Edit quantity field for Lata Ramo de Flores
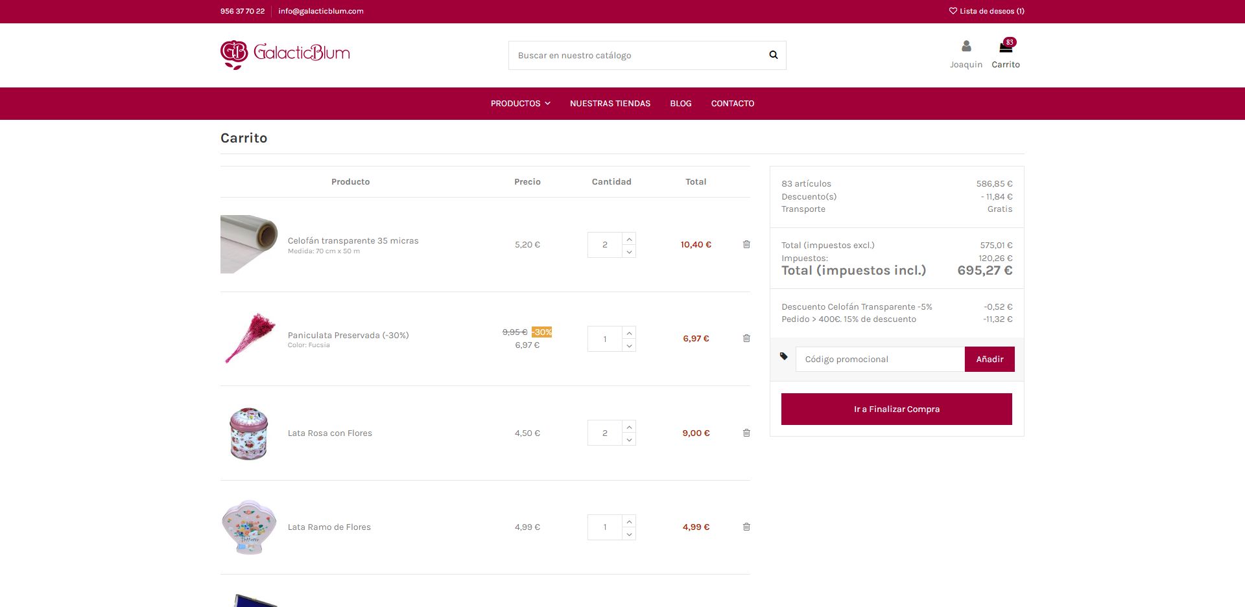1245x607 pixels. click(x=605, y=527)
